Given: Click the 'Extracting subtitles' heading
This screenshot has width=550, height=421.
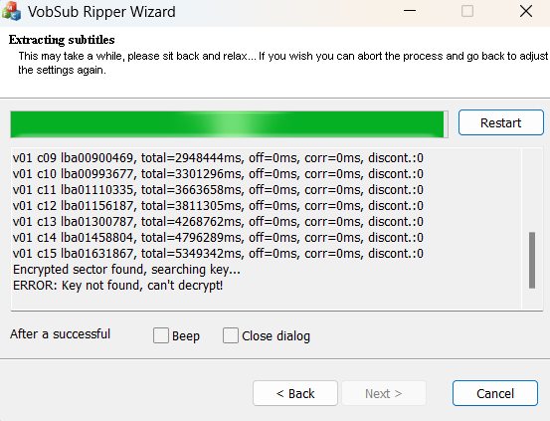Looking at the screenshot, I should [62, 40].
